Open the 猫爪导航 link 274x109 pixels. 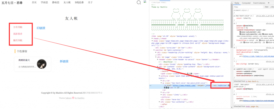pyautogui.click(x=18, y=40)
